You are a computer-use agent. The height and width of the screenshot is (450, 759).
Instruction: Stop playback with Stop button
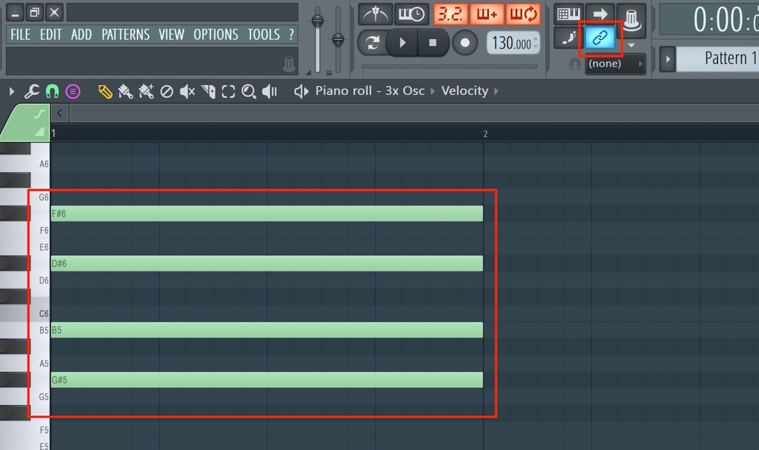point(433,42)
